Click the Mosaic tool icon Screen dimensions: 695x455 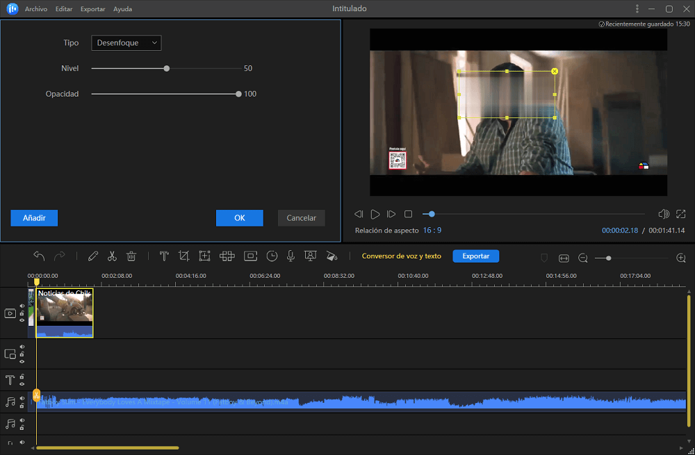click(227, 256)
